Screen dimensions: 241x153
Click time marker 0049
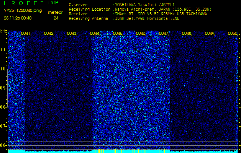pos(210,33)
